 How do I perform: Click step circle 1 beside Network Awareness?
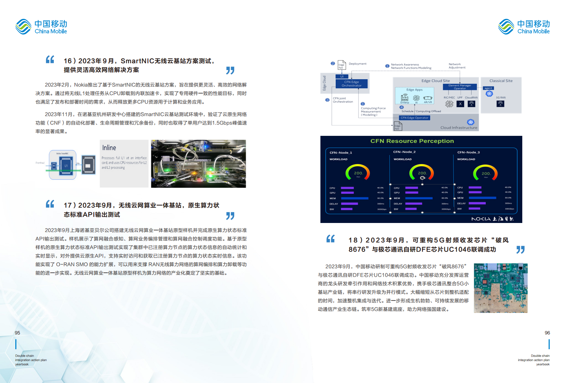click(387, 66)
